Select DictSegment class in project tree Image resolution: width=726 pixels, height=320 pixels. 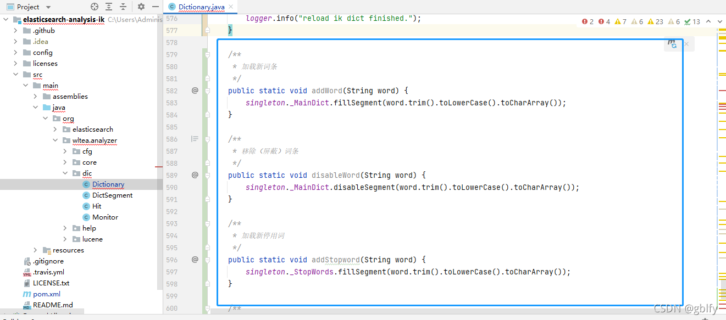(112, 195)
